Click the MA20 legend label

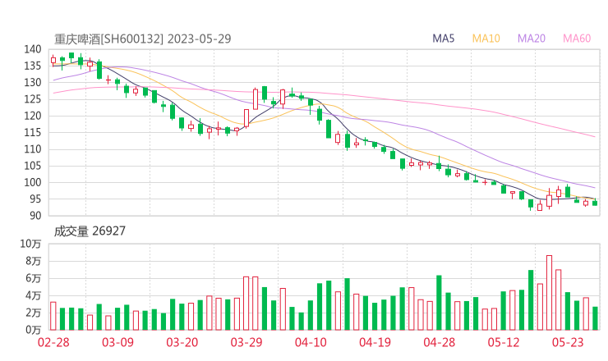(532, 39)
